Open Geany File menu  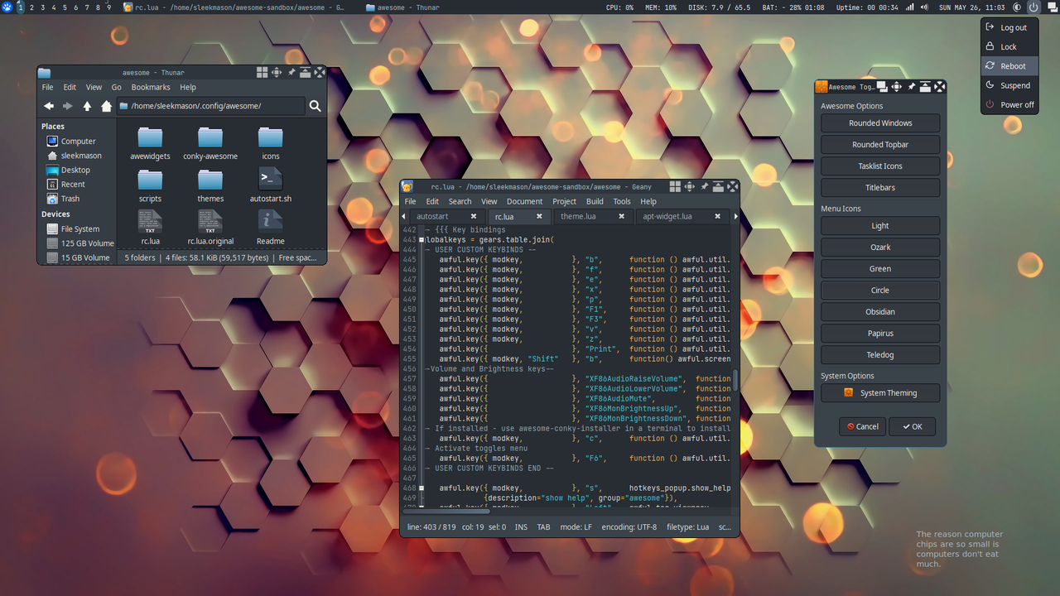point(410,201)
